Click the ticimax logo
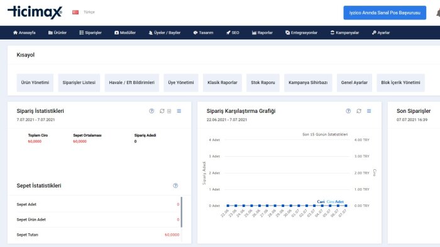 [x=35, y=13]
